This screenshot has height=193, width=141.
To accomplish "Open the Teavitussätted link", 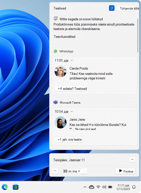I will point(64,37).
